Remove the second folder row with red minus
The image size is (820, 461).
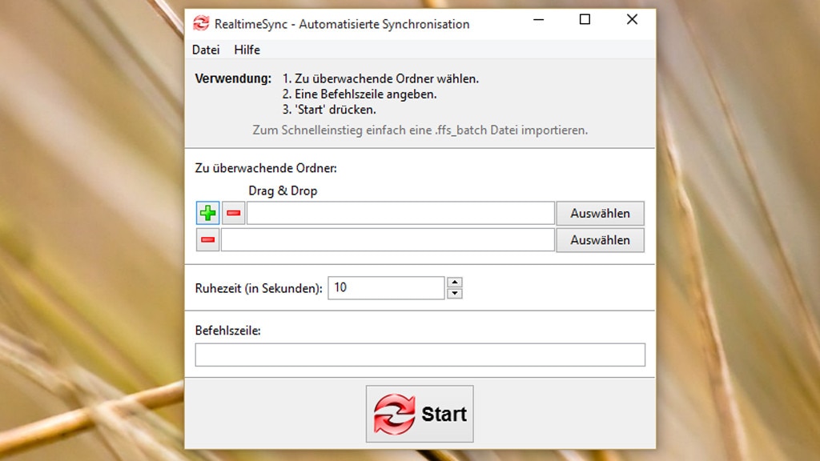(x=207, y=240)
